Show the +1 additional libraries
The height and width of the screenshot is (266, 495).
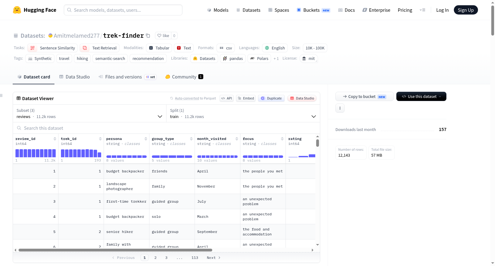[x=276, y=58]
